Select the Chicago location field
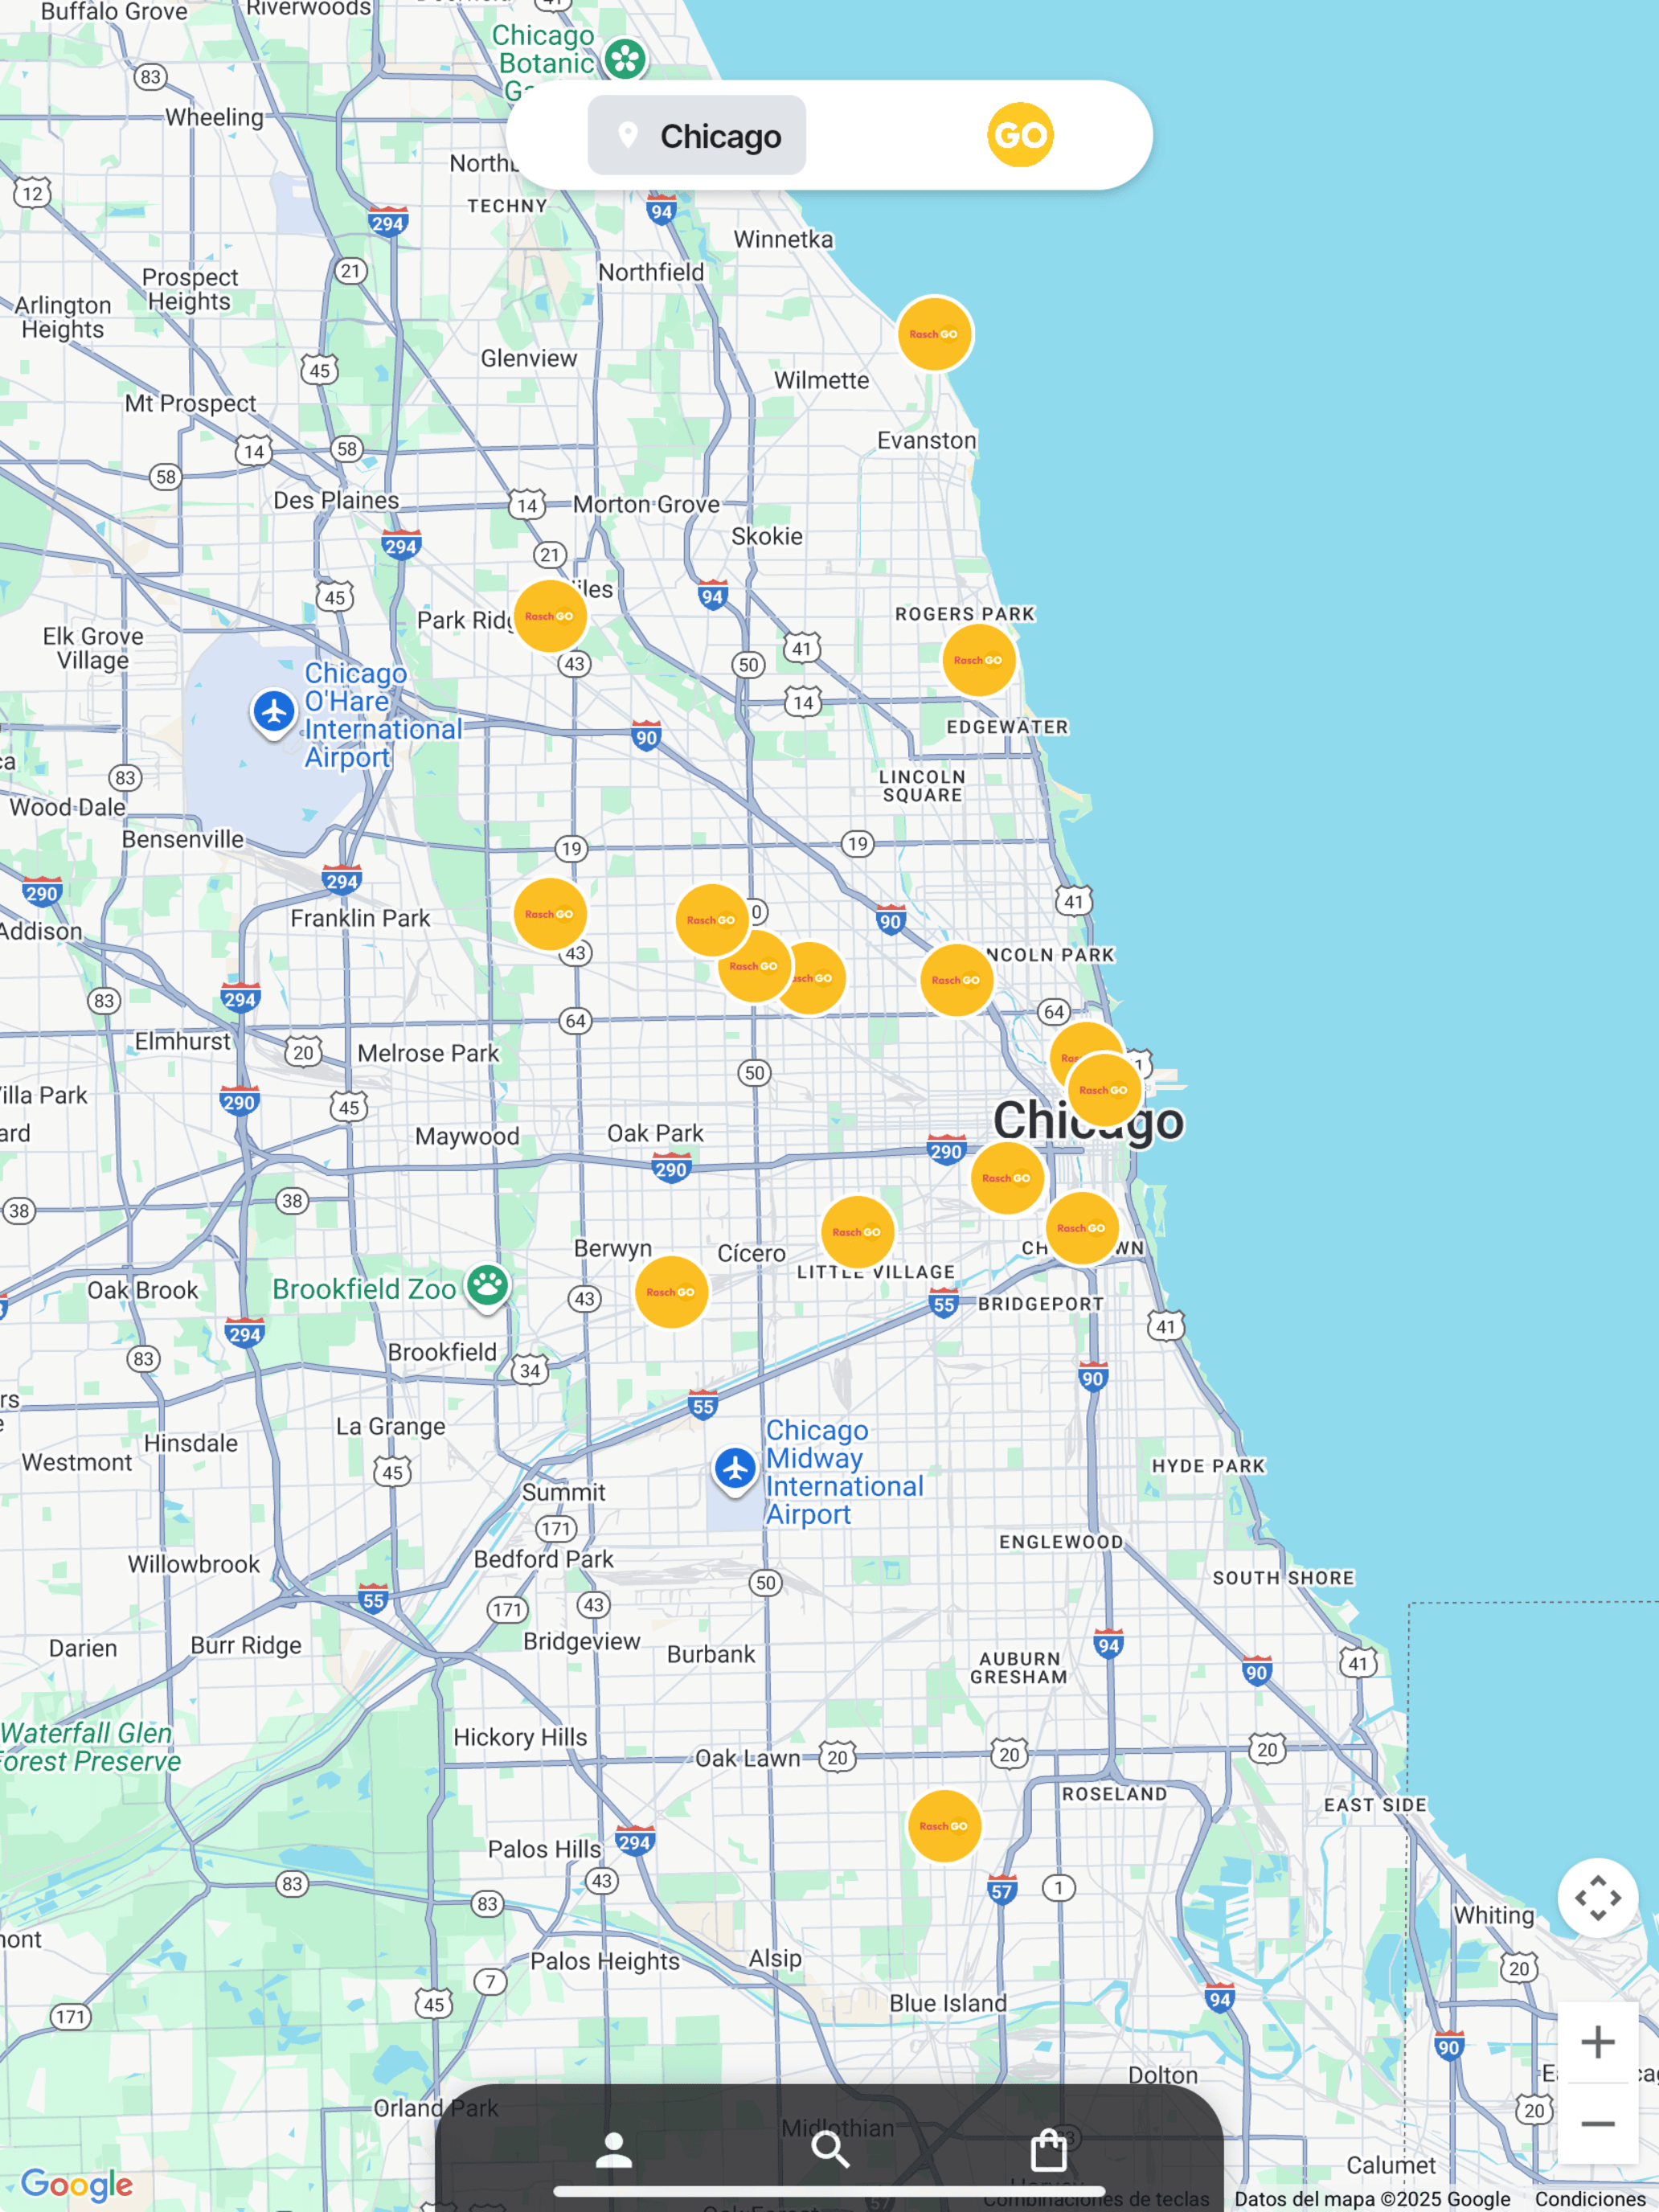Screen dimensions: 1659x2212 click(696, 135)
